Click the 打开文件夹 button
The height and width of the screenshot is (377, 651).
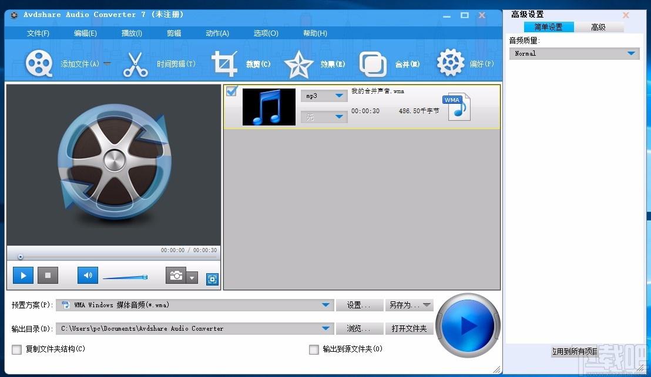pyautogui.click(x=410, y=328)
